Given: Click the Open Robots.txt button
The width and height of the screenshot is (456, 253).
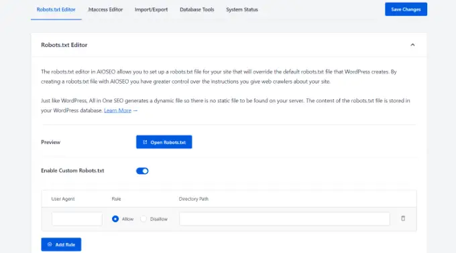Looking at the screenshot, I should tap(164, 142).
